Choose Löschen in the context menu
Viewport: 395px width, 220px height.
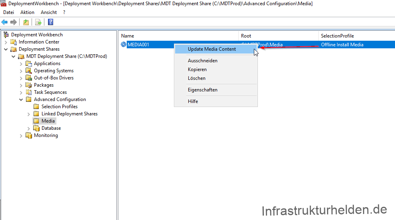pos(215,78)
